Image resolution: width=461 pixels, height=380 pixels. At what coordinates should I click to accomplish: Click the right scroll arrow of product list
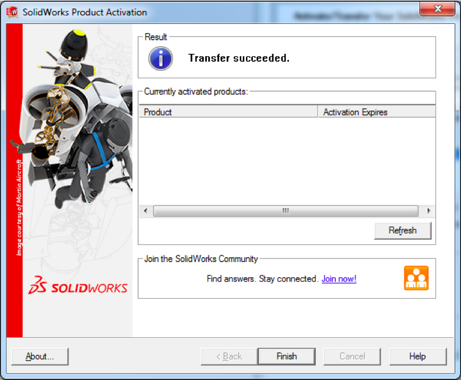429,211
